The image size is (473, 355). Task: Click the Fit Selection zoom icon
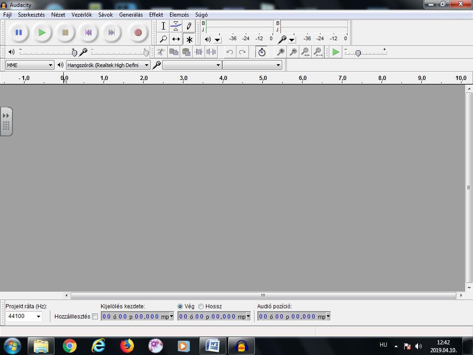pyautogui.click(x=305, y=52)
